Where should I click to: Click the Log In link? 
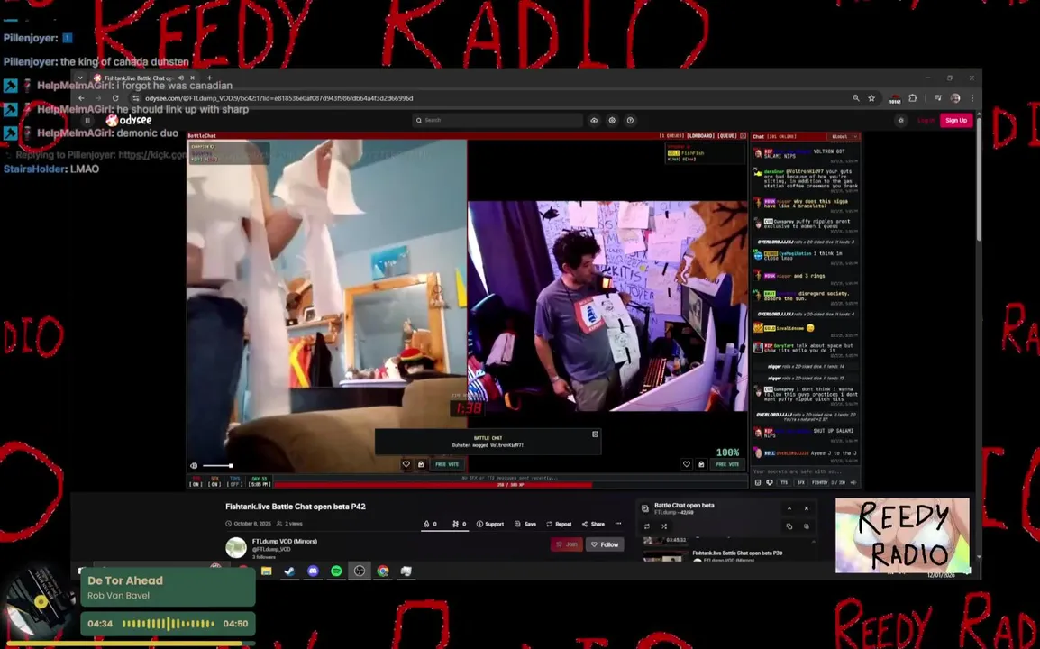tap(926, 120)
